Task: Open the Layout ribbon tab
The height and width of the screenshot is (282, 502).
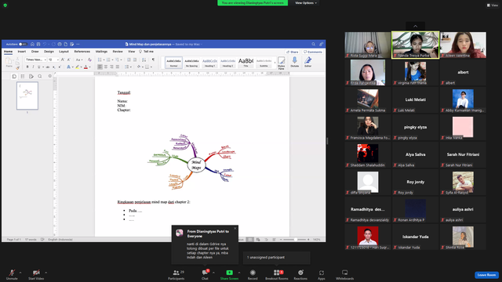Action: [x=64, y=52]
